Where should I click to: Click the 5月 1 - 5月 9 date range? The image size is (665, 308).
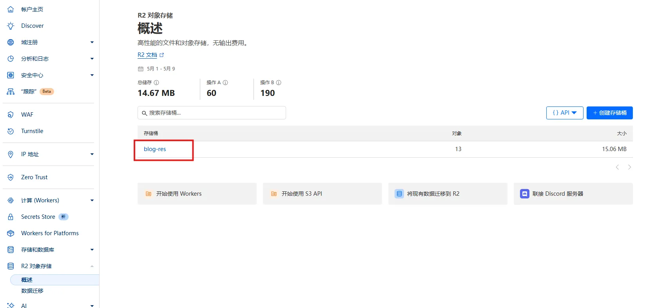point(161,69)
